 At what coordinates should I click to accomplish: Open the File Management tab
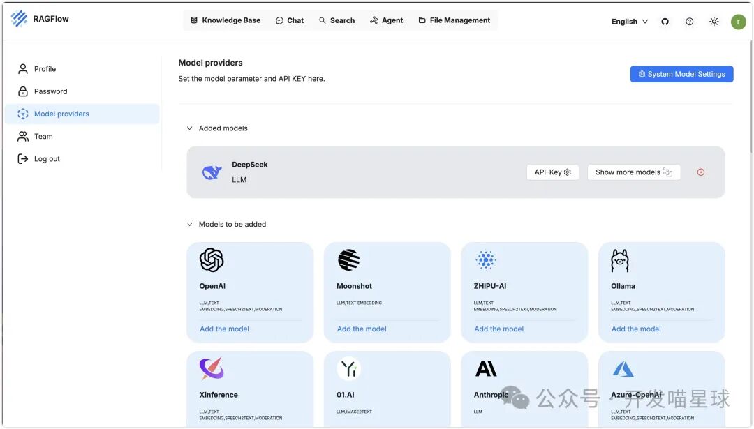(454, 20)
